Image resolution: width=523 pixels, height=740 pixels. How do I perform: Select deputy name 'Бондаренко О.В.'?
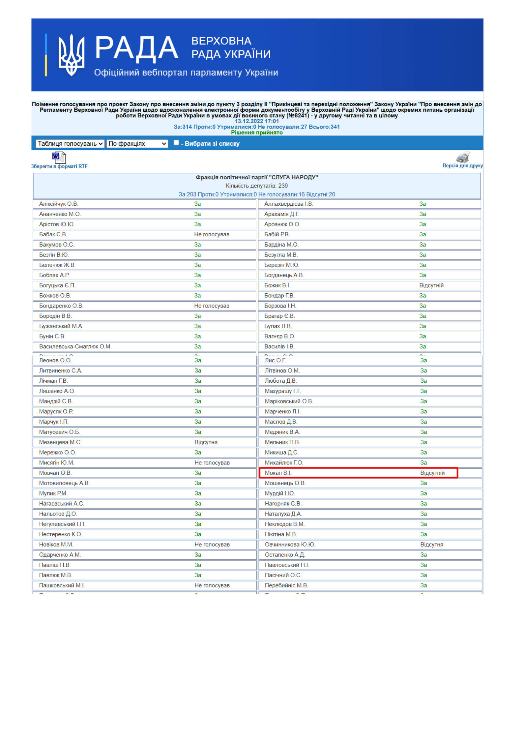pyautogui.click(x=61, y=306)
